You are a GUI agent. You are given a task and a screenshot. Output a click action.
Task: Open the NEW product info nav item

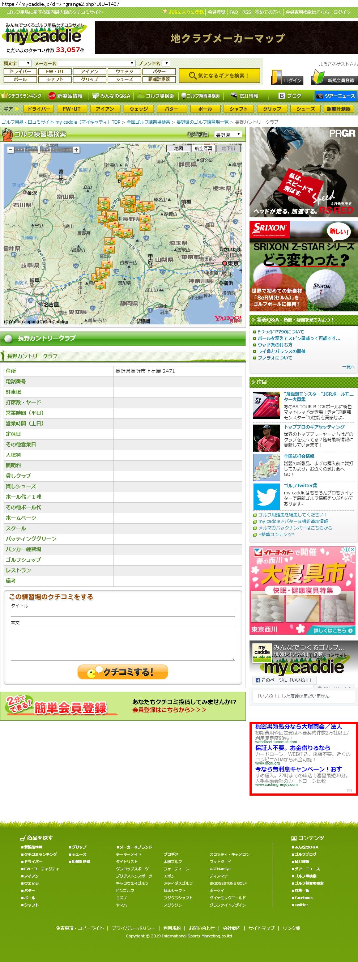pyautogui.click(x=65, y=96)
